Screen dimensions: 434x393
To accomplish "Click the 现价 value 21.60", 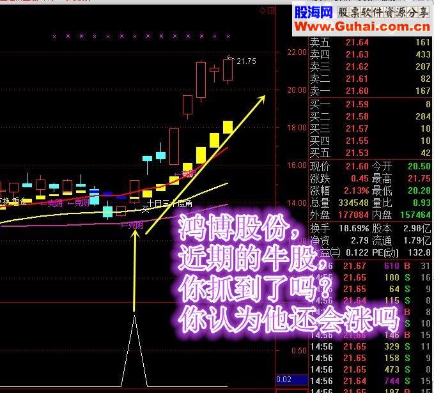I will (357, 166).
